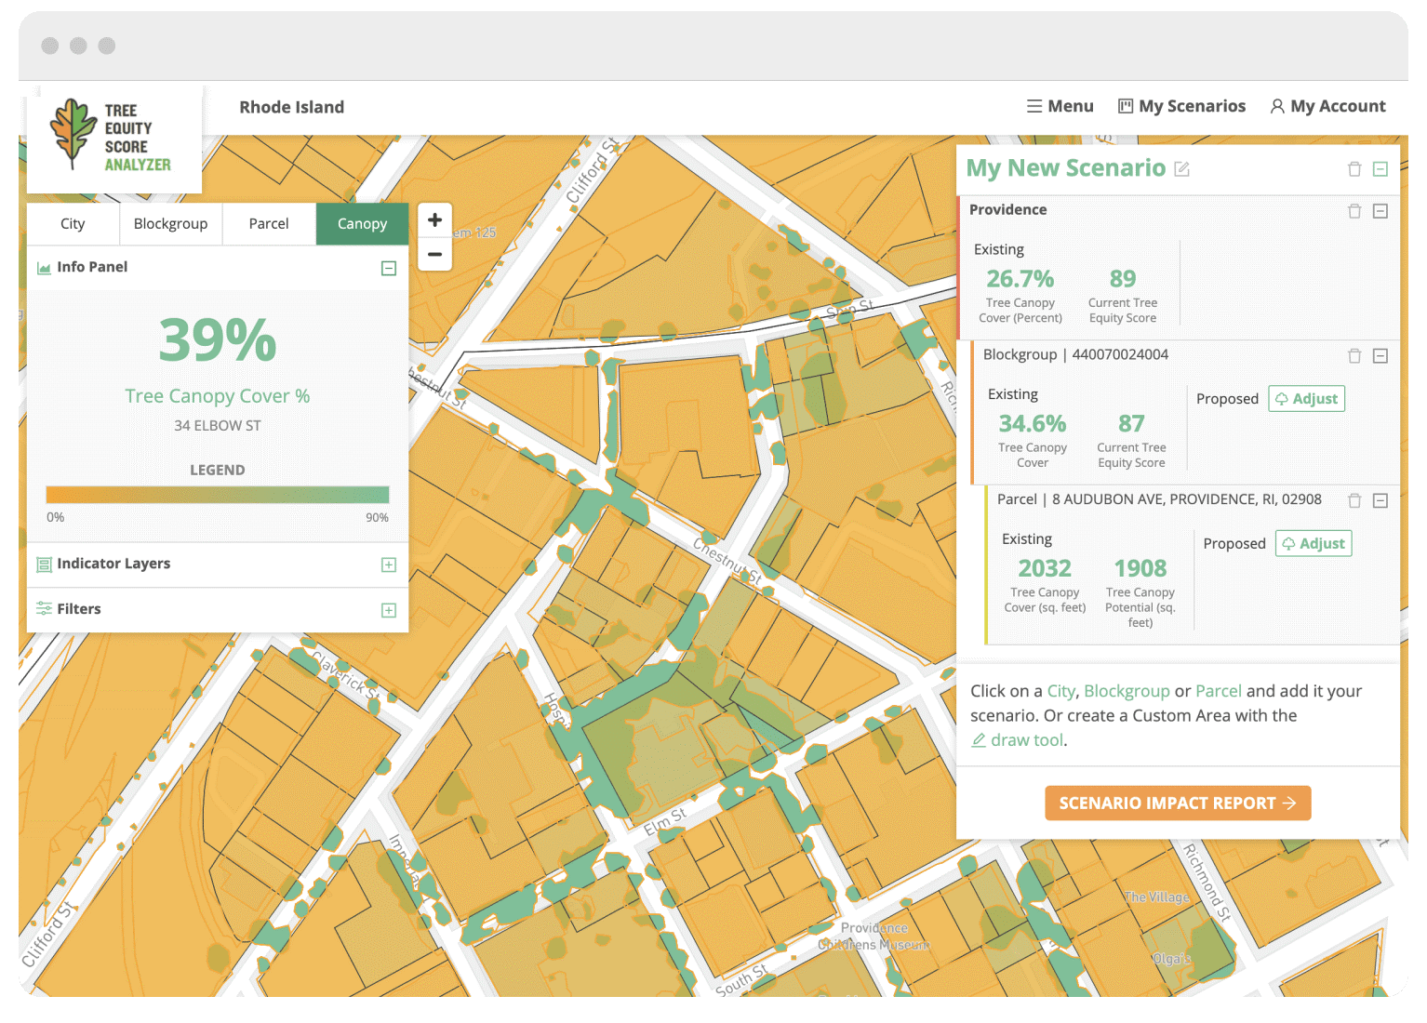Rename My New Scenario with the pencil icon
1427x1023 pixels.
click(x=1183, y=169)
